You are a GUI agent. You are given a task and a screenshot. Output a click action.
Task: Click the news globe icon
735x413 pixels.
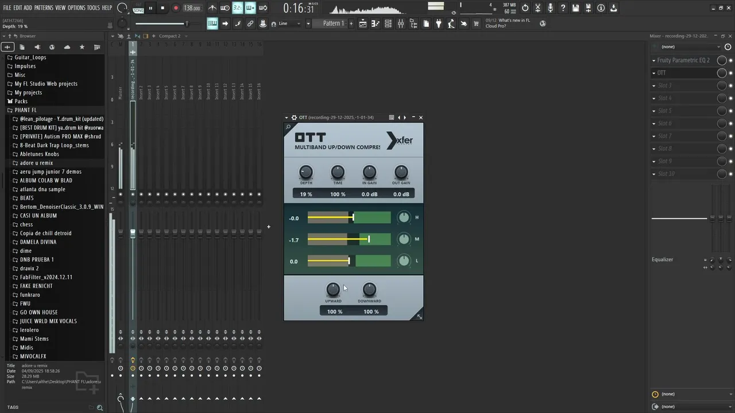543,24
